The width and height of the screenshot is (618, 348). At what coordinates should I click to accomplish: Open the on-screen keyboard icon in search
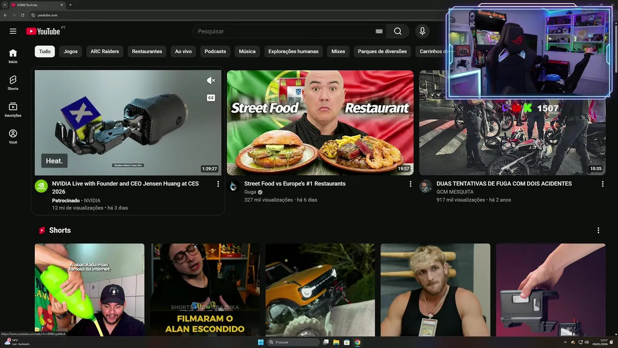379,31
